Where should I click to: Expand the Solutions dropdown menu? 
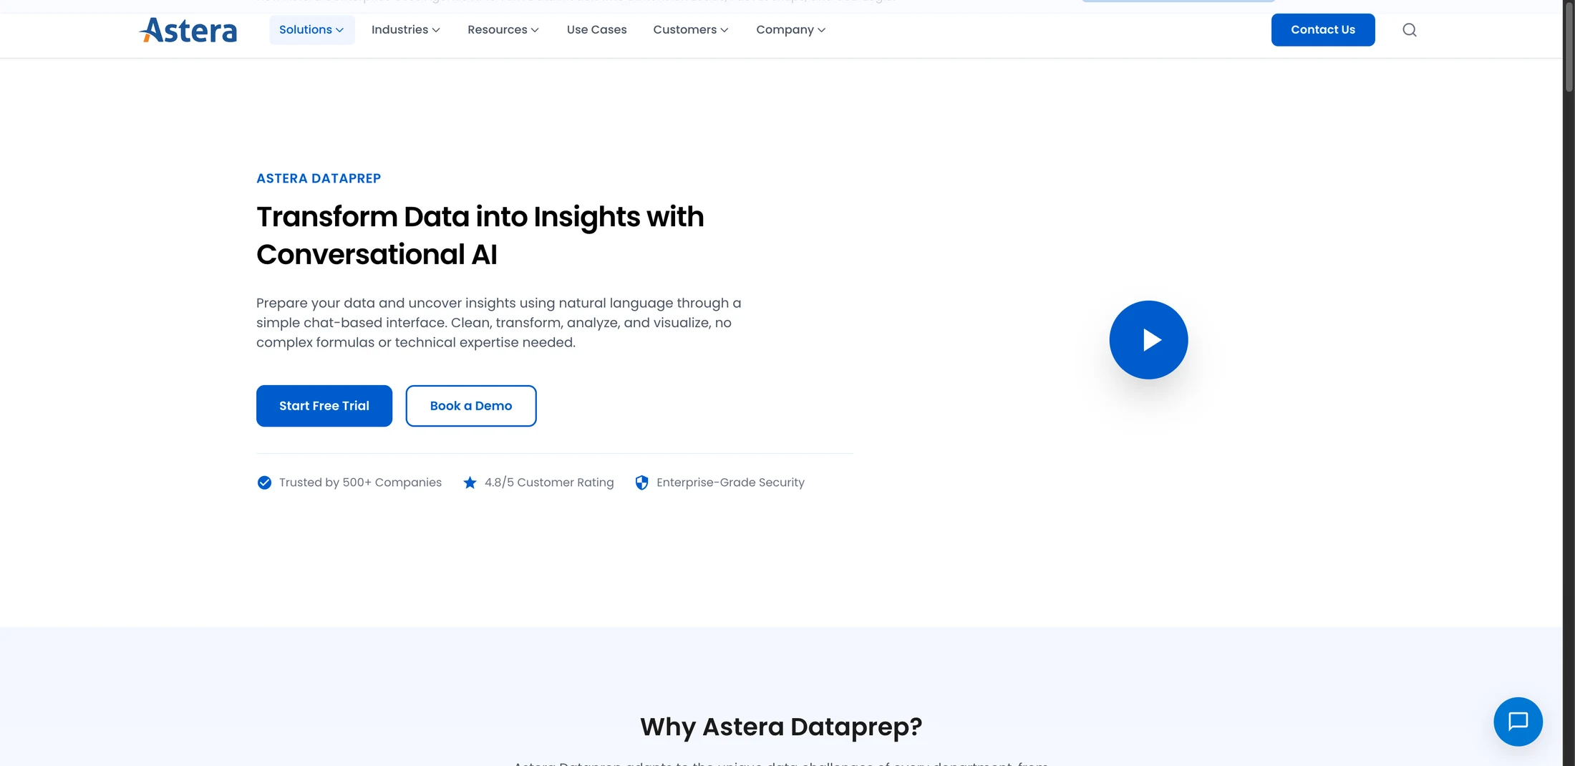pos(311,30)
